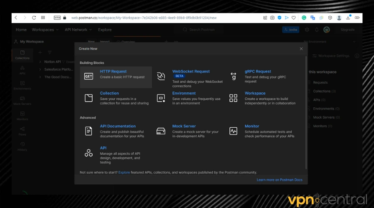This screenshot has width=374, height=208.
Task: Open Workspace Settings
Action: click(x=331, y=56)
